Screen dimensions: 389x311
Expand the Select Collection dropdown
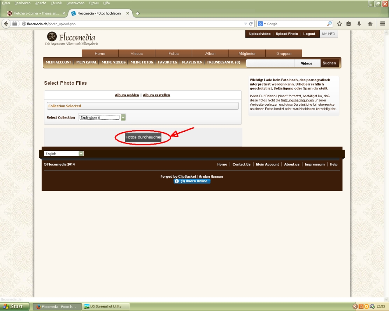coord(123,117)
